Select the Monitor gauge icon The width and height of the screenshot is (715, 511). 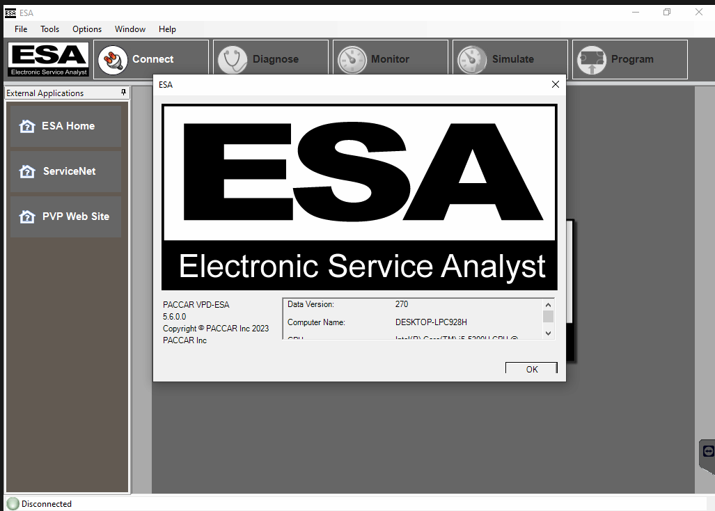tap(352, 60)
